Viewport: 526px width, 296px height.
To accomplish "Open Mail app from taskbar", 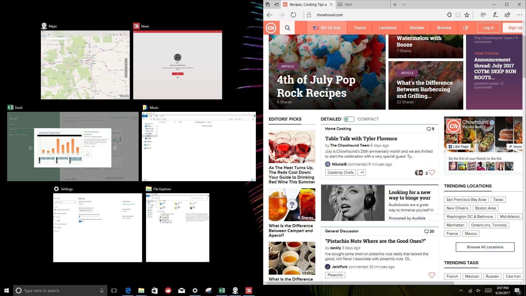I will click(x=181, y=291).
